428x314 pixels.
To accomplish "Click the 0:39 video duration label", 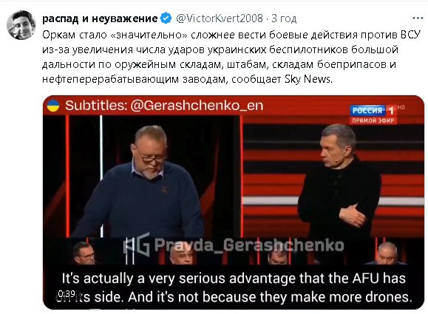I will coord(67,294).
